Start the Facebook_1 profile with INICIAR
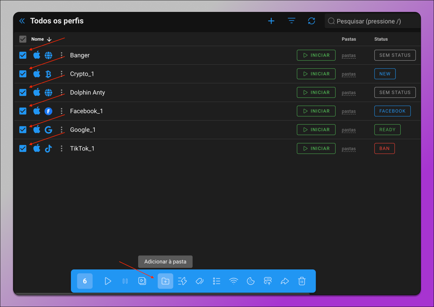The image size is (434, 307). [x=316, y=111]
